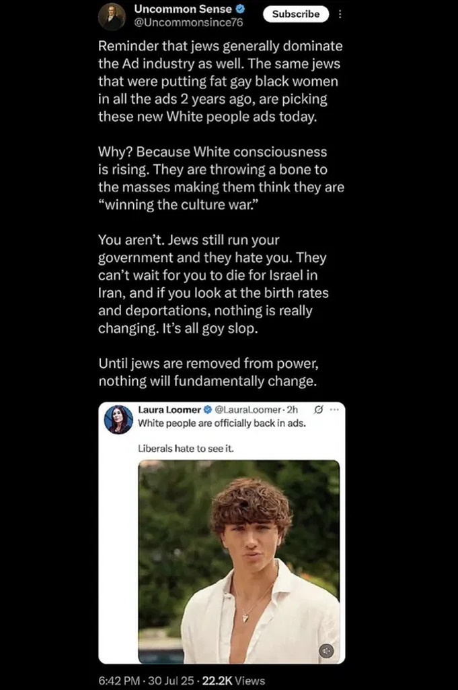The width and height of the screenshot is (458, 690).
Task: Click the verified badge beside Uncommon Sense
Action: click(240, 9)
